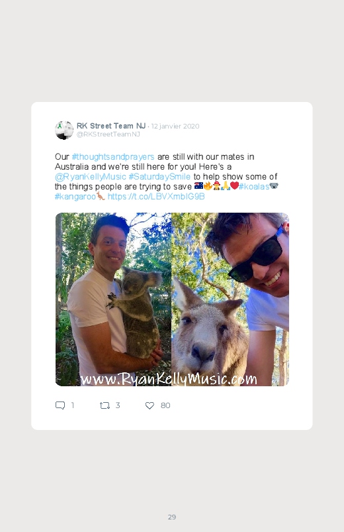This screenshot has height=532, width=344.
Task: Click the fire emoji in the tweet text
Action: (x=208, y=186)
